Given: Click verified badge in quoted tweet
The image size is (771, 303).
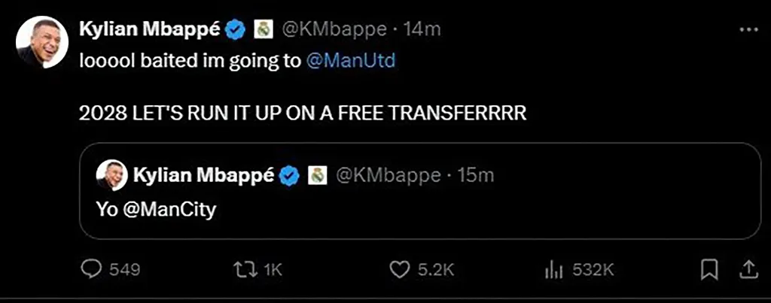Looking at the screenshot, I should click(290, 176).
